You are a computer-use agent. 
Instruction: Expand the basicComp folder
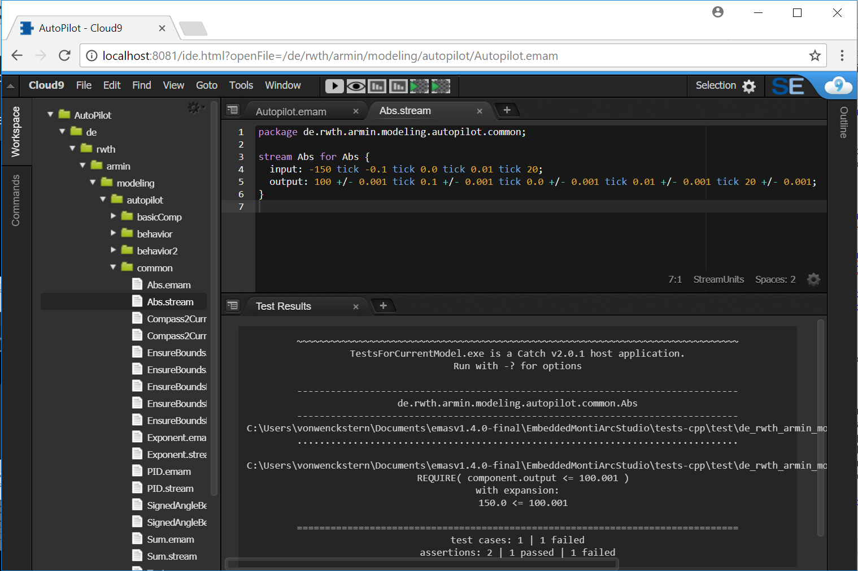pyautogui.click(x=114, y=216)
